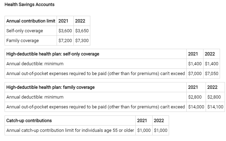Image resolution: width=226 pixels, height=141 pixels.
Task: Click the $7,050 out-of-pocket limit cell
Action: click(211, 74)
